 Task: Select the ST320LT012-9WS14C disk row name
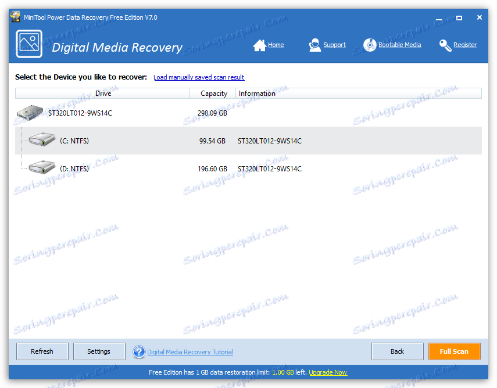click(x=80, y=113)
